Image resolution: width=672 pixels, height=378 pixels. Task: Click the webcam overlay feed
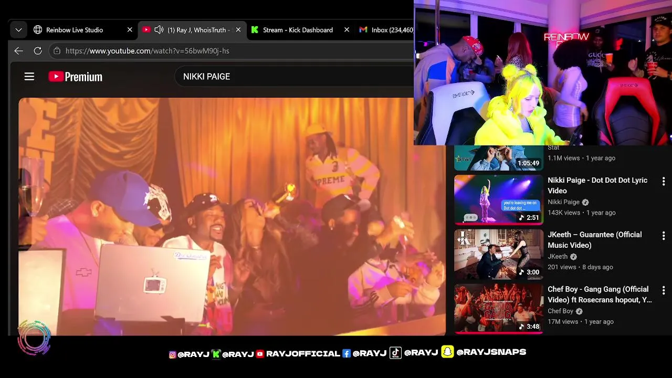(543, 72)
